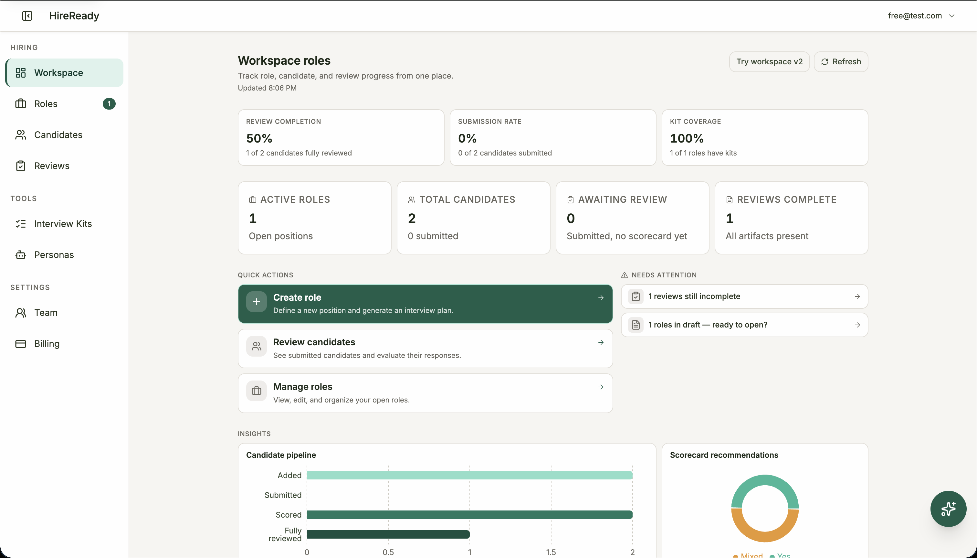Click the Refresh button
977x558 pixels.
tap(841, 61)
